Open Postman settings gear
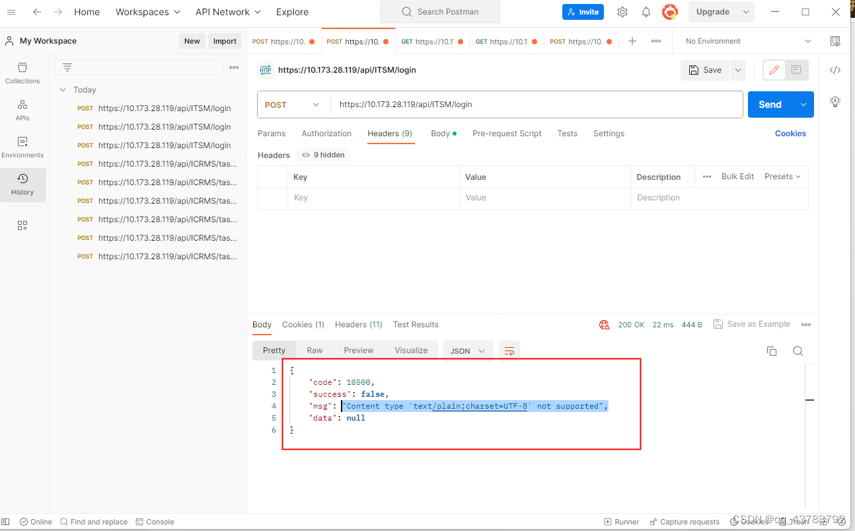Image resolution: width=855 pixels, height=531 pixels. pos(622,11)
